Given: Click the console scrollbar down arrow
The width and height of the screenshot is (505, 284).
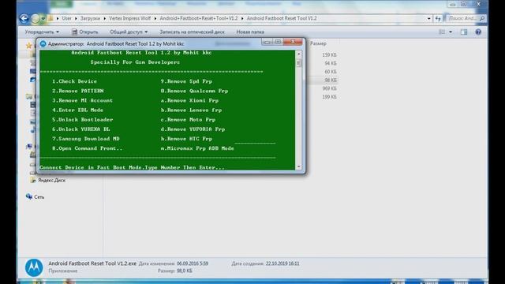Looking at the screenshot, I should click(298, 166).
